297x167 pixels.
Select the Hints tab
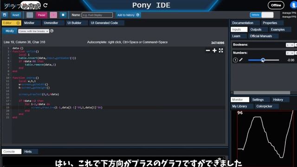[x=30, y=152]
